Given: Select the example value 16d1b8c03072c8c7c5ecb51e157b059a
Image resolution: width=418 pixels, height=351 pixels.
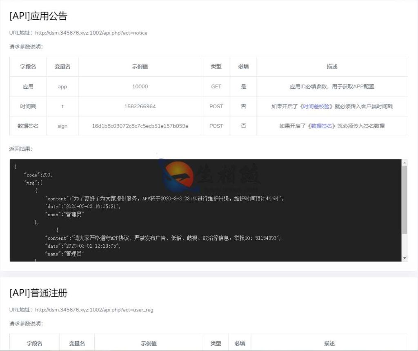Looking at the screenshot, I should 140,126.
